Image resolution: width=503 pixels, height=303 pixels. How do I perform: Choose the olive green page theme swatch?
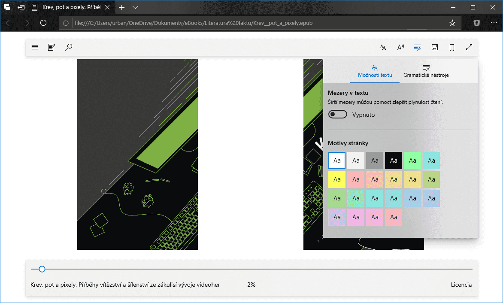tap(431, 179)
